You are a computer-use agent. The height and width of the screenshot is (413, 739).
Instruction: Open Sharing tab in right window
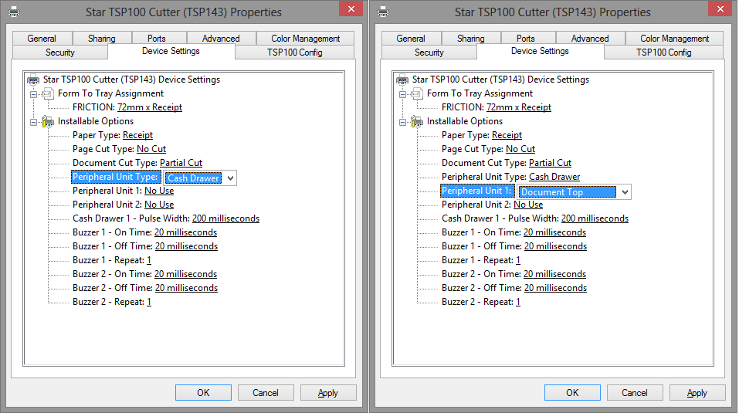point(471,39)
